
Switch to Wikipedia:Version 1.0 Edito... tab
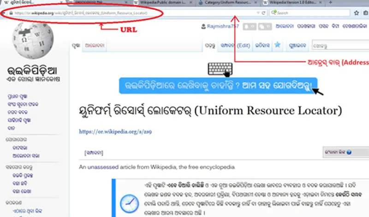[292, 2]
